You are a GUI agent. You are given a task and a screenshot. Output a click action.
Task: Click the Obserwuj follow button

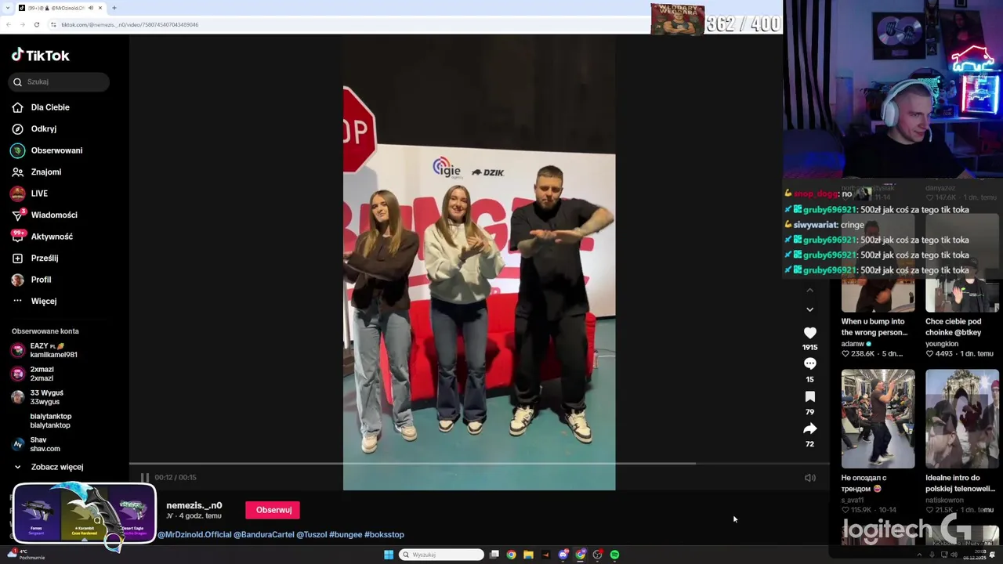click(273, 510)
